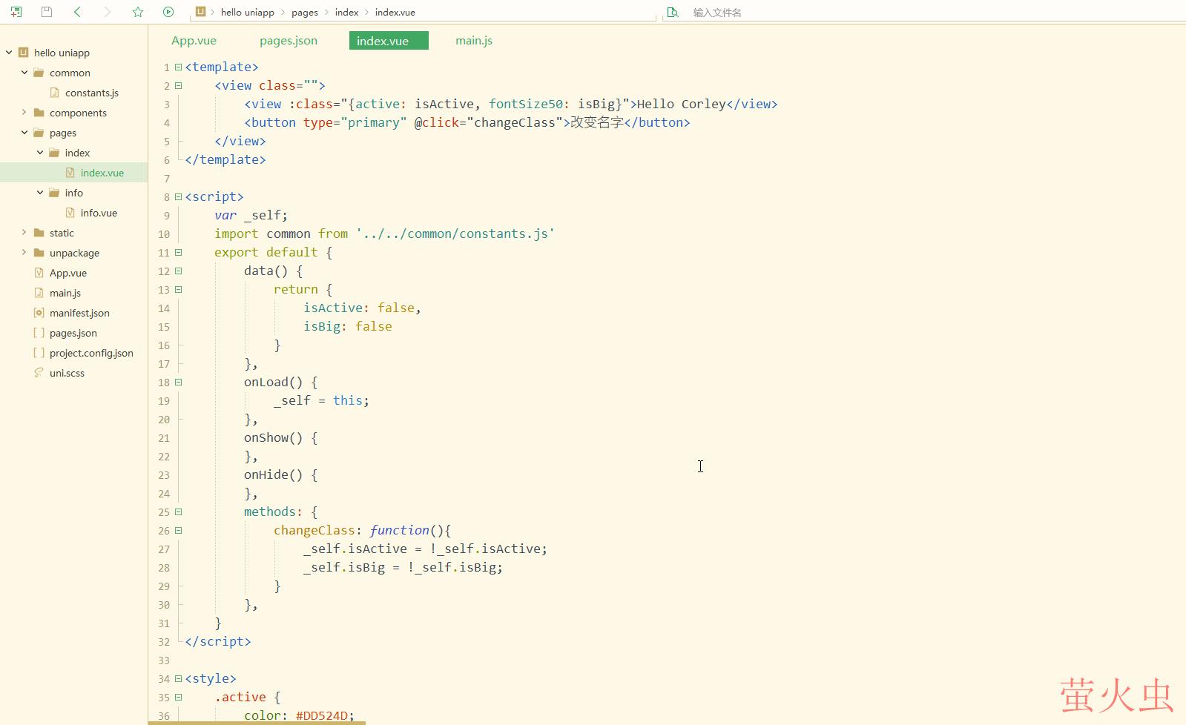Fold the export default block at line 11

[178, 252]
